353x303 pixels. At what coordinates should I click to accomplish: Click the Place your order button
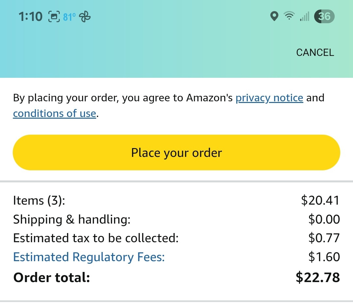(x=176, y=152)
